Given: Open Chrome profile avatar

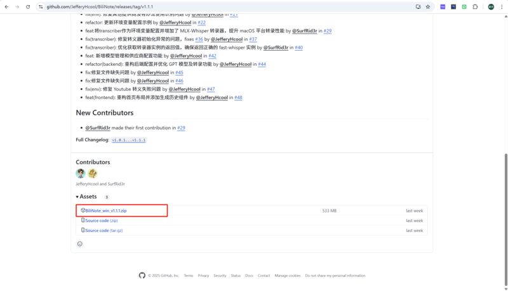Looking at the screenshot, I should pyautogui.click(x=491, y=7).
